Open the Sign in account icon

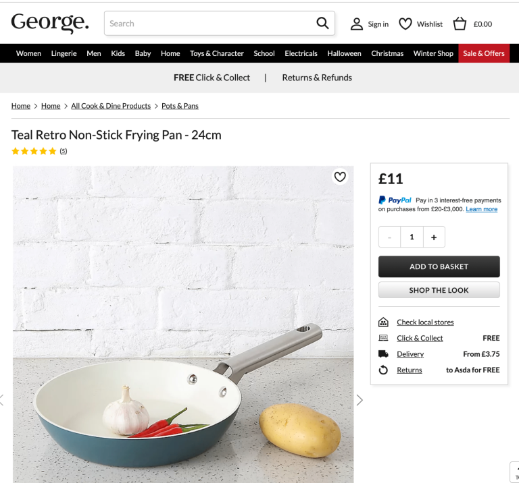(x=357, y=24)
